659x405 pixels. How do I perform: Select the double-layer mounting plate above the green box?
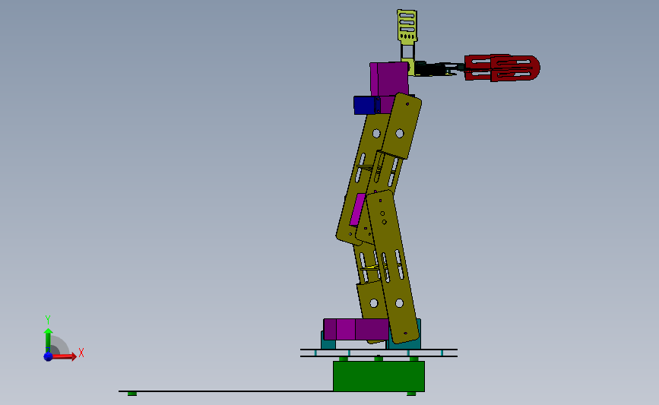click(x=379, y=353)
